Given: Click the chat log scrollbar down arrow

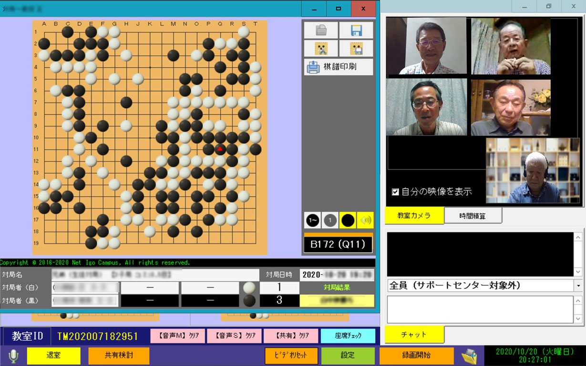Looking at the screenshot, I should pyautogui.click(x=578, y=272).
